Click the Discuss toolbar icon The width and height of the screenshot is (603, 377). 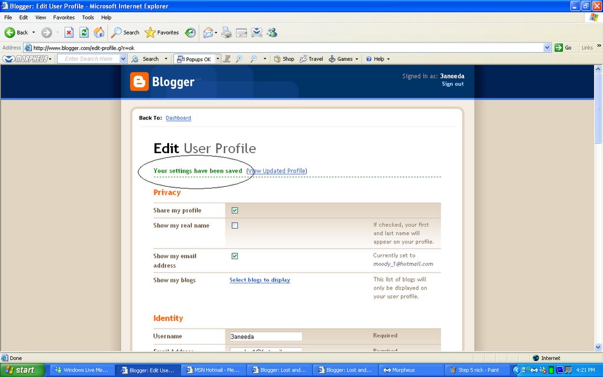(257, 33)
